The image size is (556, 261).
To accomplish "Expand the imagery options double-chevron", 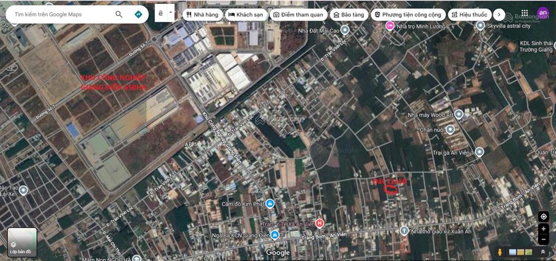I will 542,252.
